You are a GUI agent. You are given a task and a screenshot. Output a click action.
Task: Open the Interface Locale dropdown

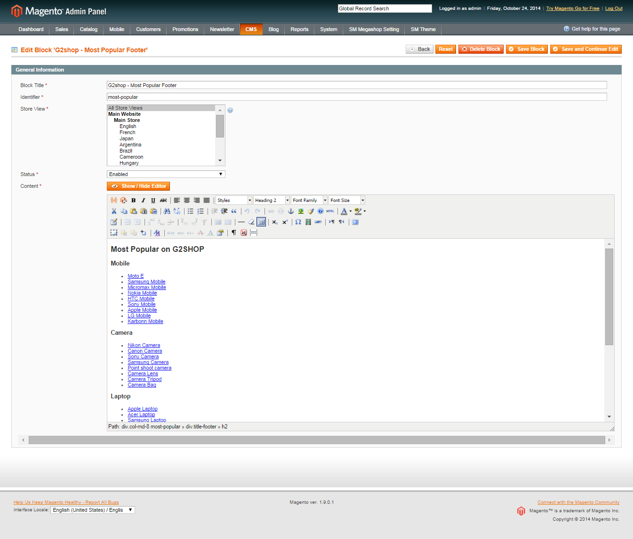(93, 510)
